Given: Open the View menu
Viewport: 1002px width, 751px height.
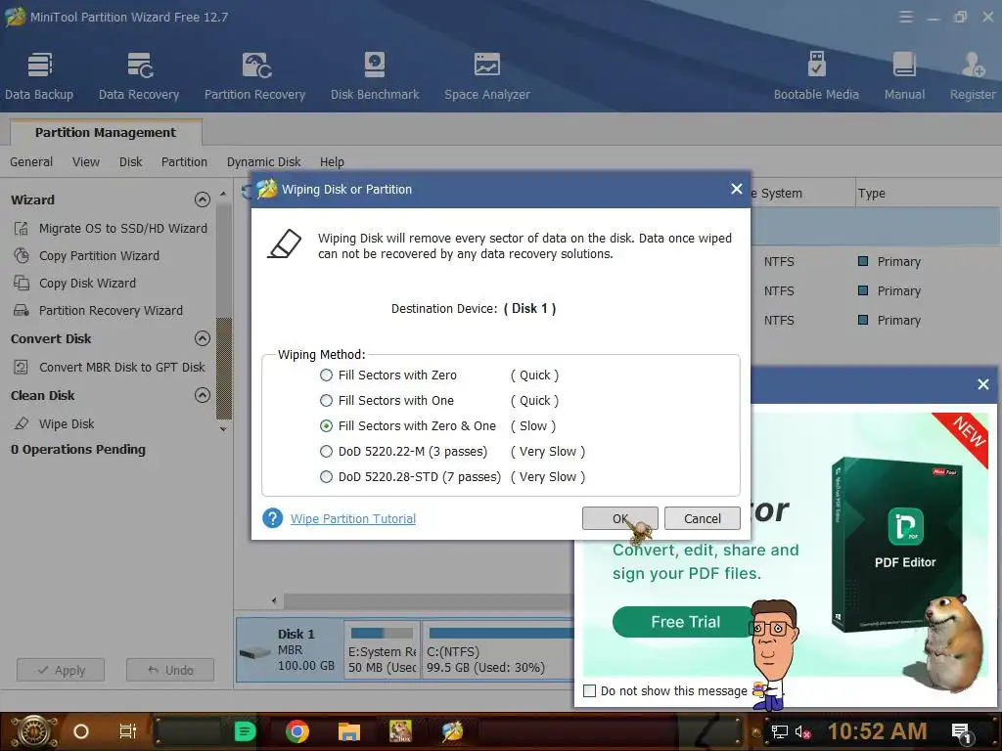Looking at the screenshot, I should 86,162.
